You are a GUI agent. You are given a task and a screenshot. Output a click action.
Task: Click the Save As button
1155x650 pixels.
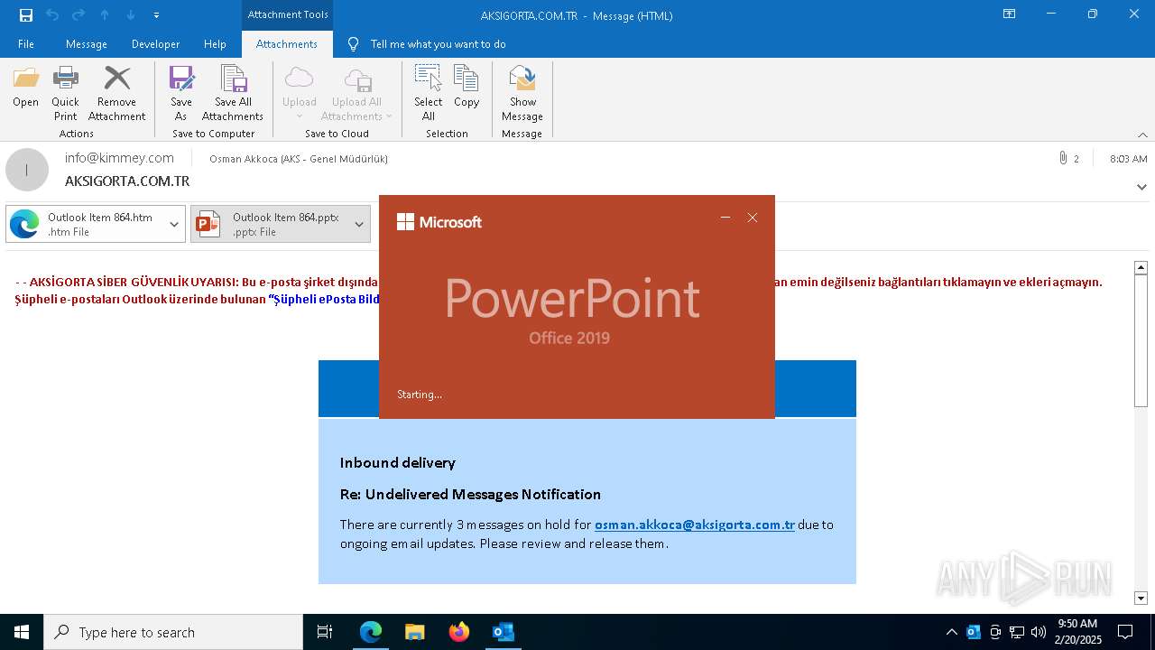pyautogui.click(x=181, y=94)
